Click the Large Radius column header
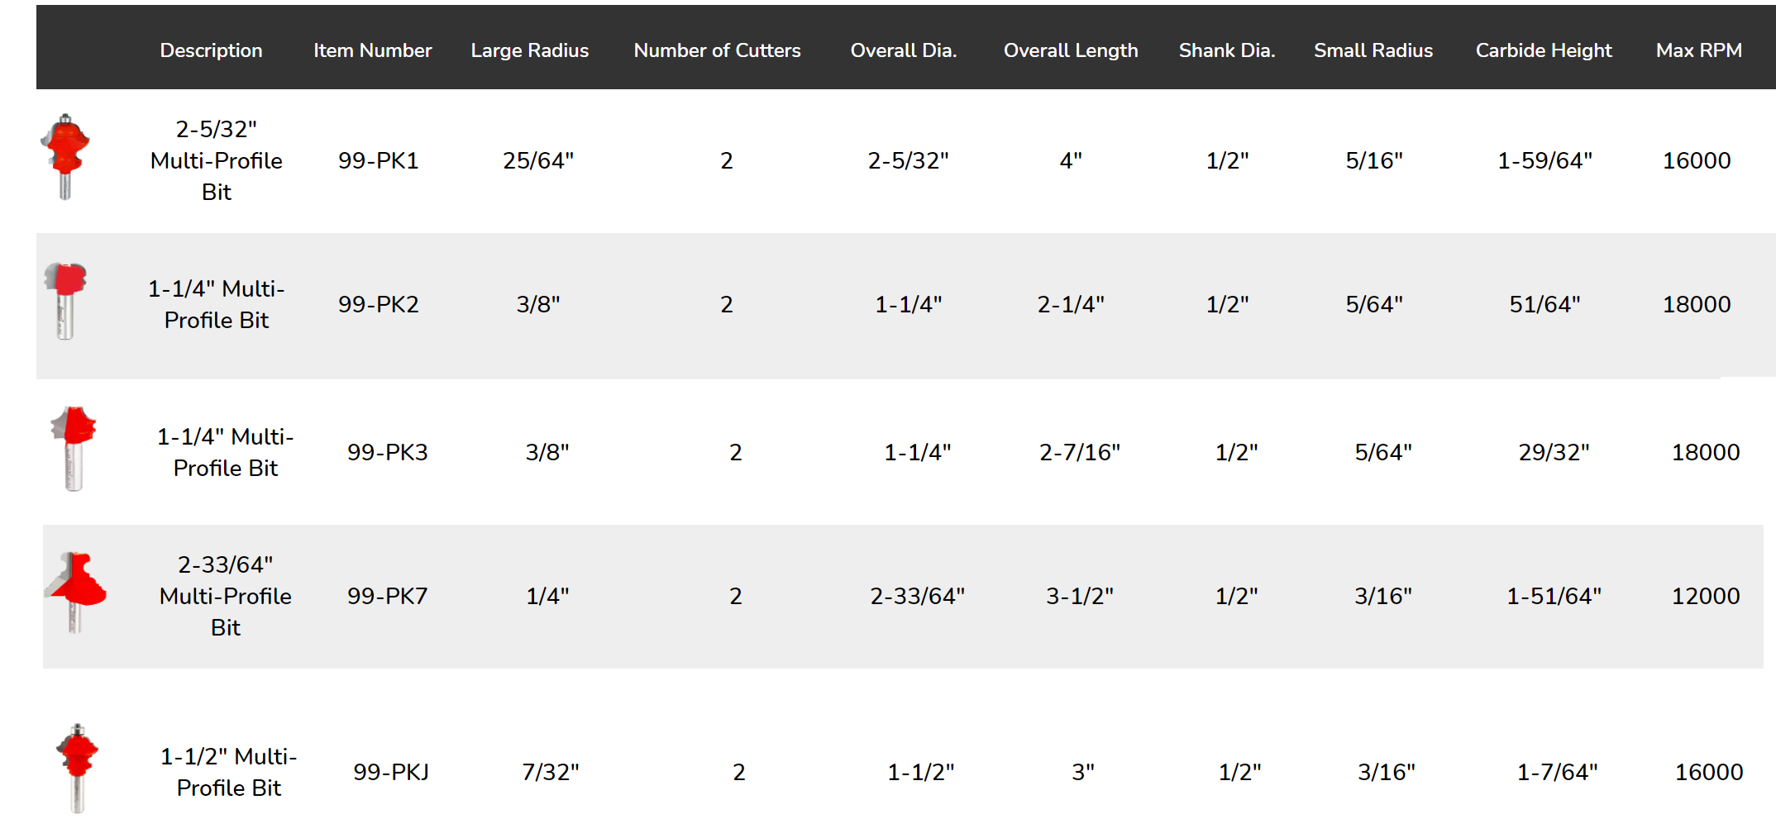Screen dimensions: 1776x838 [529, 50]
